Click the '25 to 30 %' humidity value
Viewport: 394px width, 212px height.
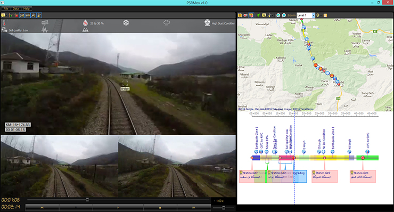point(97,23)
